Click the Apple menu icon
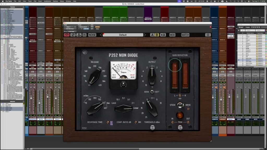 [3, 1]
